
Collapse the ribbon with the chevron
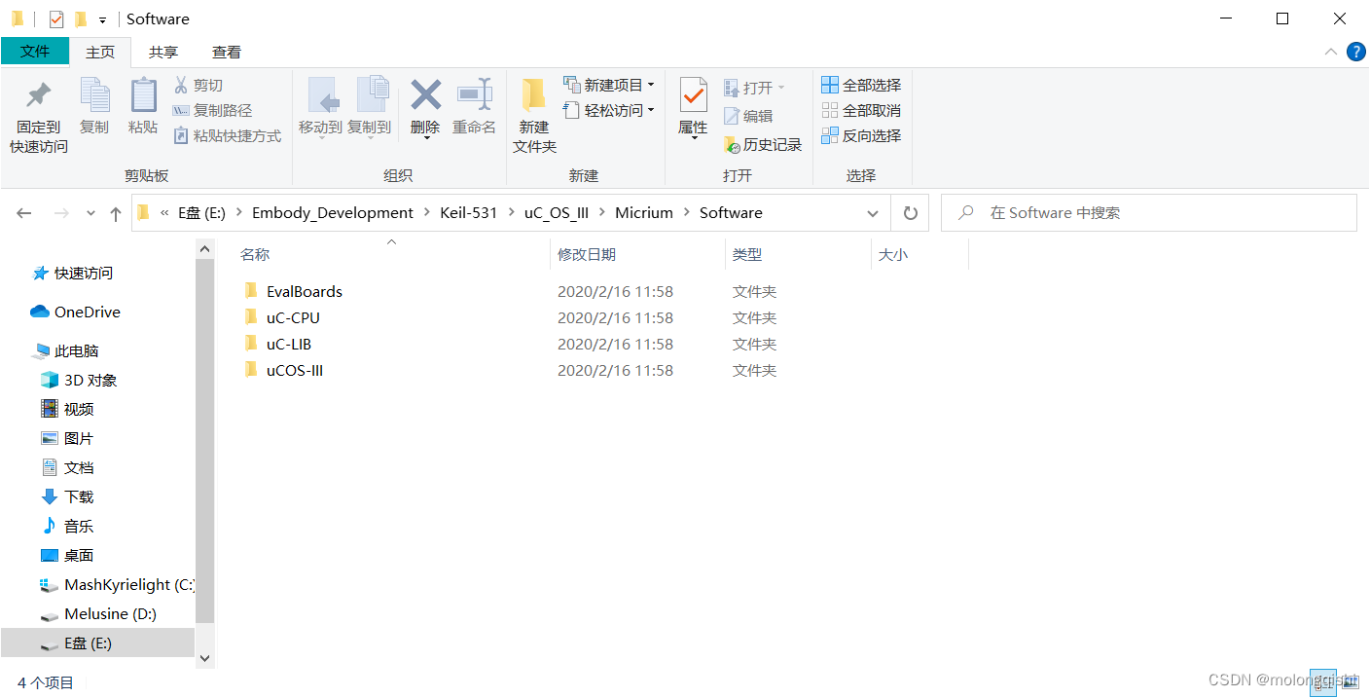(1331, 52)
